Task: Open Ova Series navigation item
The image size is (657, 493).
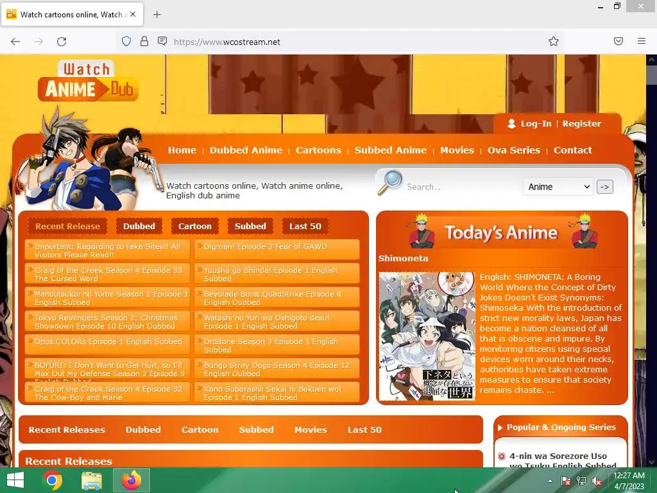Action: click(514, 150)
